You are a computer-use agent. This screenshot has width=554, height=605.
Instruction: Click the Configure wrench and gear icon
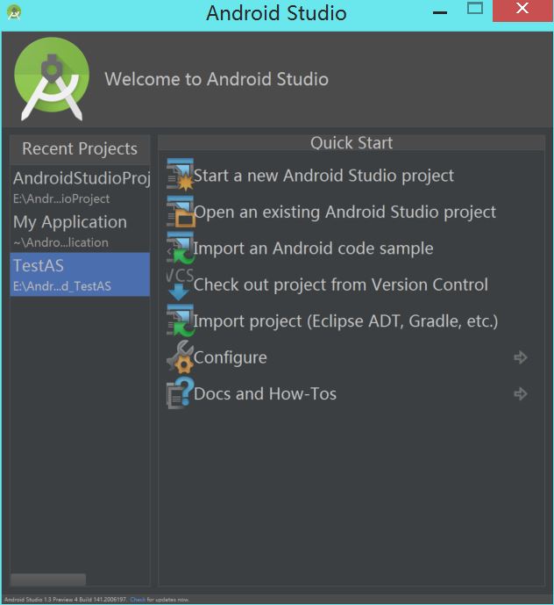[180, 357]
